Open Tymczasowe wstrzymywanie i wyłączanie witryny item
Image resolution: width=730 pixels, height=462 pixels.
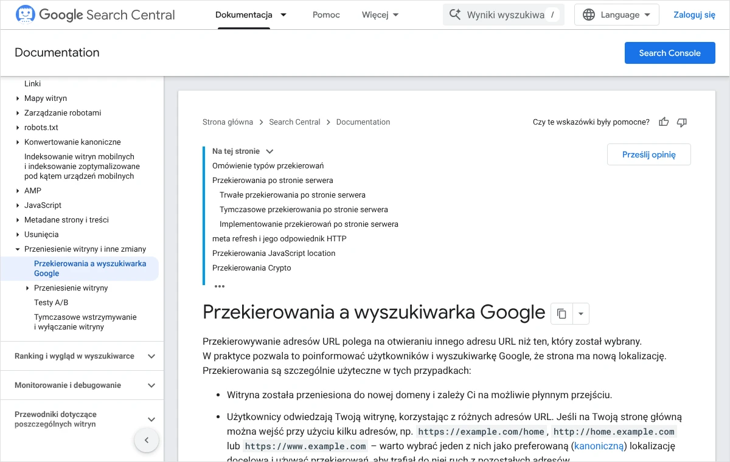pyautogui.click(x=85, y=322)
